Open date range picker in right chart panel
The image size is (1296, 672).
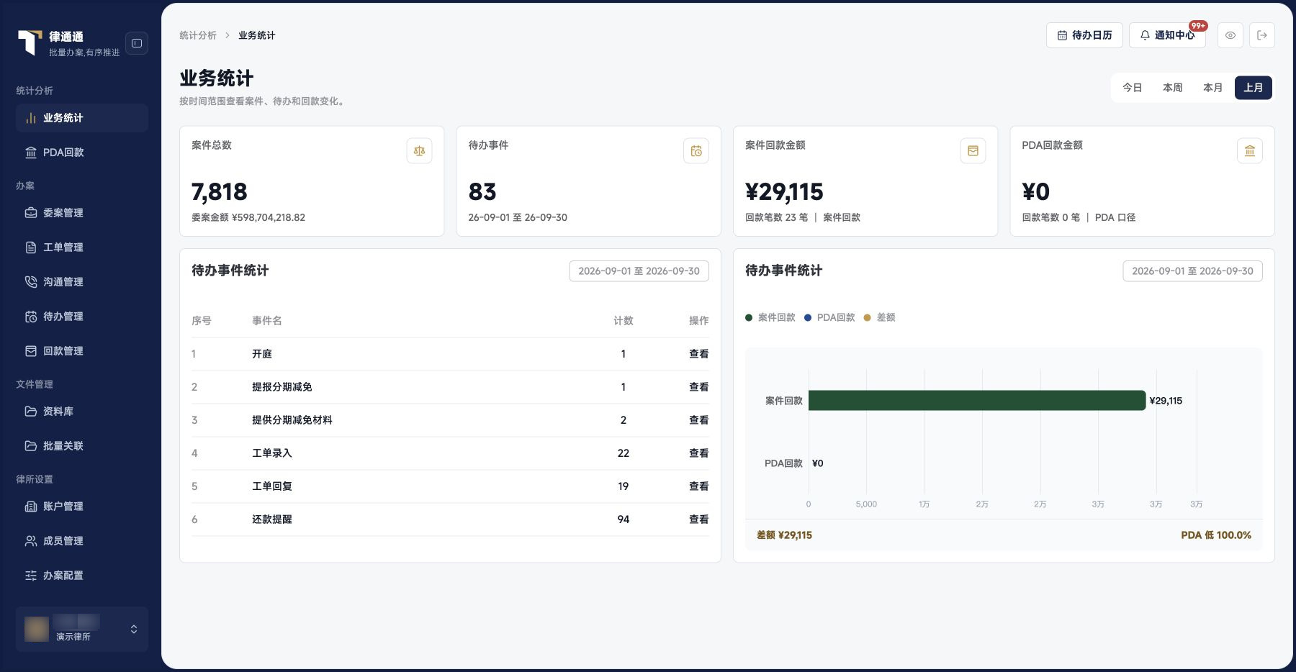tap(1192, 271)
